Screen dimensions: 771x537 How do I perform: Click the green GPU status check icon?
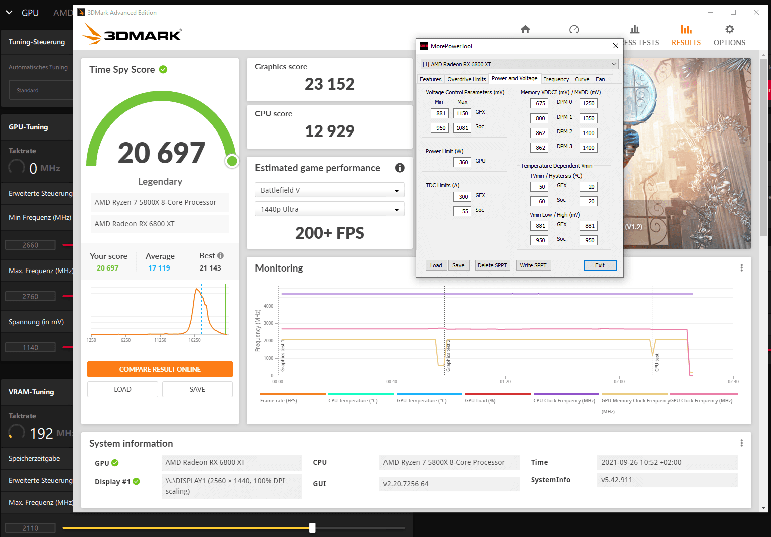click(115, 463)
